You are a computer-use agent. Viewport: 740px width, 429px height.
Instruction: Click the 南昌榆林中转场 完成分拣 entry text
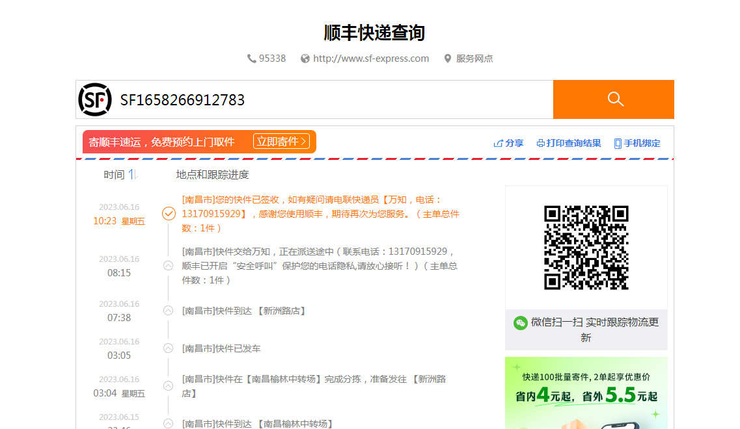tap(314, 386)
